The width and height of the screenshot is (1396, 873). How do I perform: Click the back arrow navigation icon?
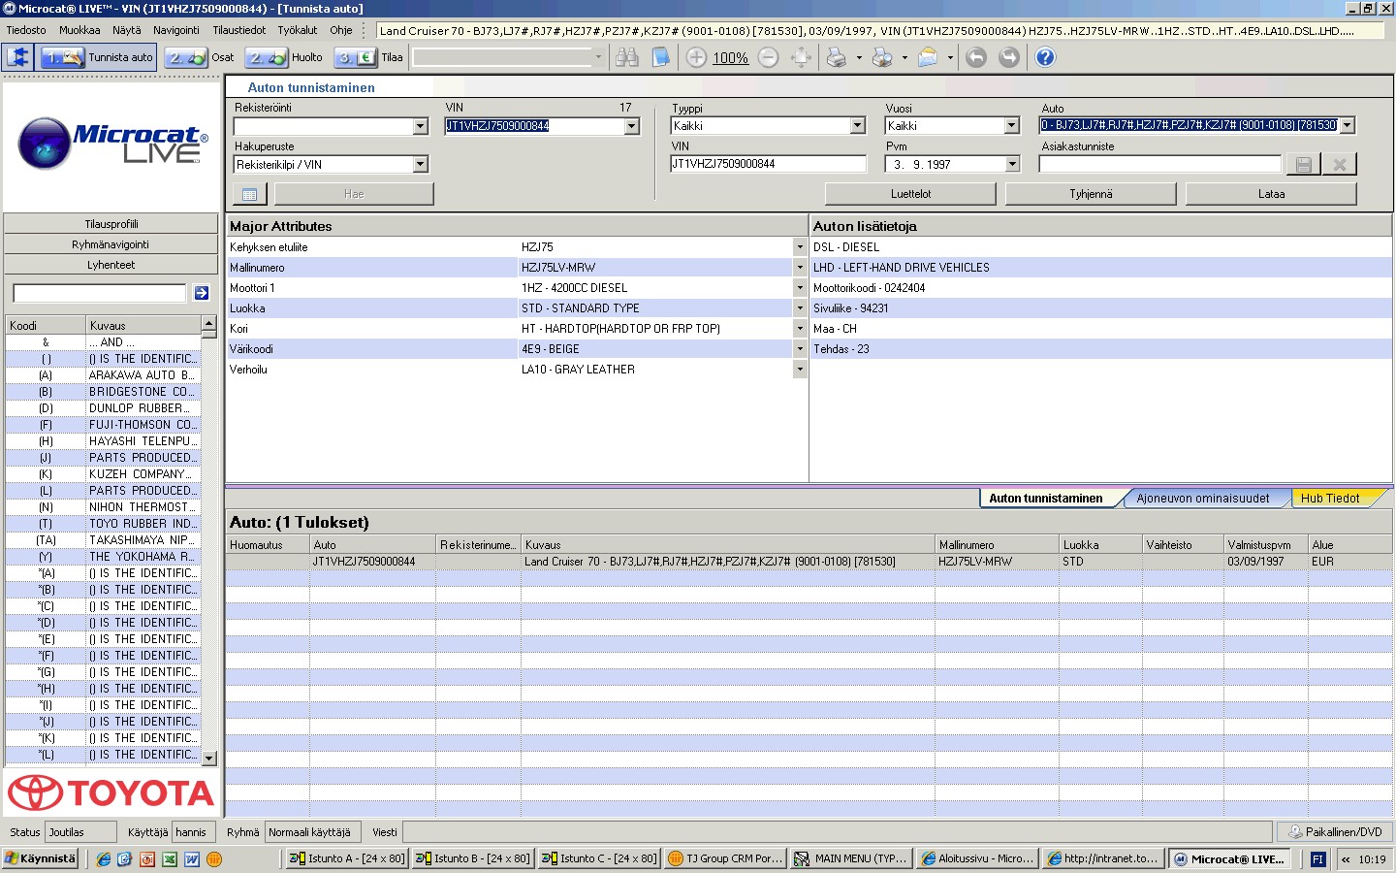tap(976, 57)
